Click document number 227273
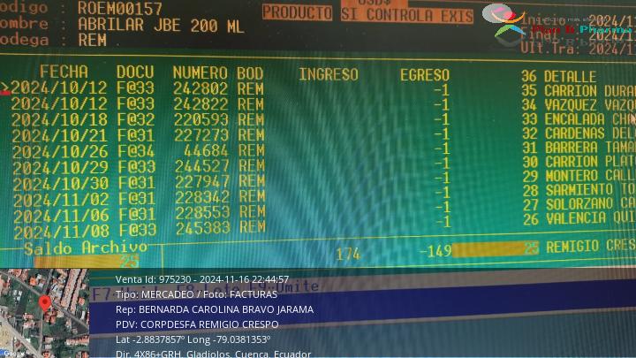Viewport: 636px width, 358px height. [201, 135]
